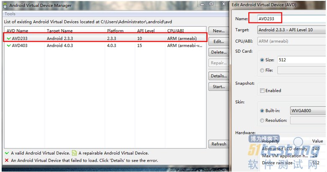Select the Abstracted LCD density property row

[293, 149]
